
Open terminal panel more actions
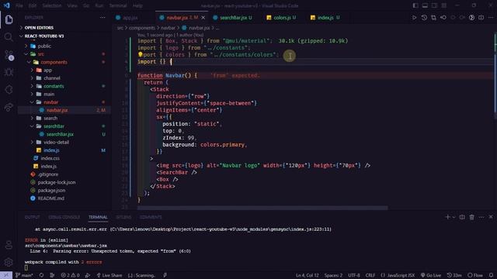[x=481, y=217]
